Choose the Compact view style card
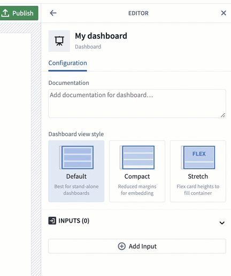Image resolution: width=231 pixels, height=276 pixels. (x=137, y=171)
